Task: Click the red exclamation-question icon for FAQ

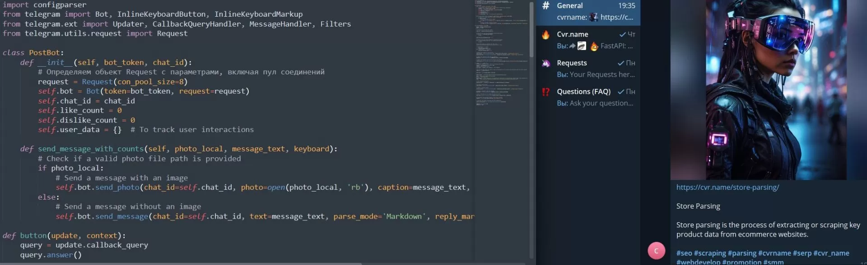Action: pos(546,92)
